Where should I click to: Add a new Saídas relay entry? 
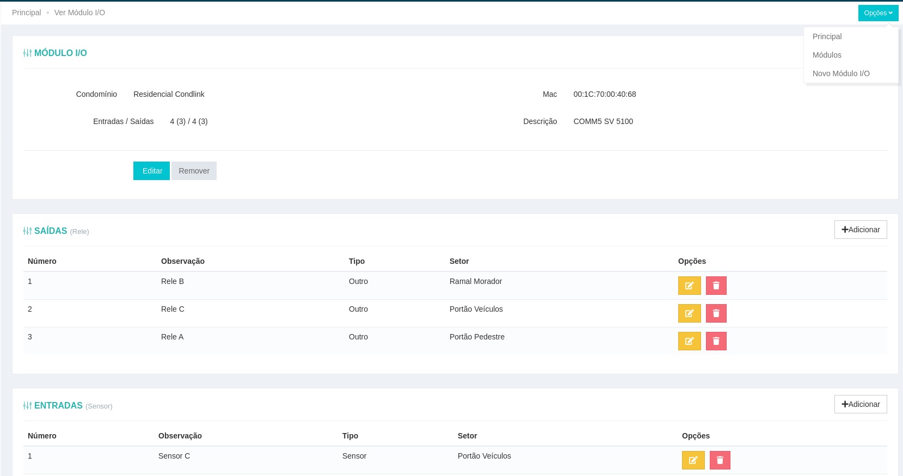(x=861, y=230)
